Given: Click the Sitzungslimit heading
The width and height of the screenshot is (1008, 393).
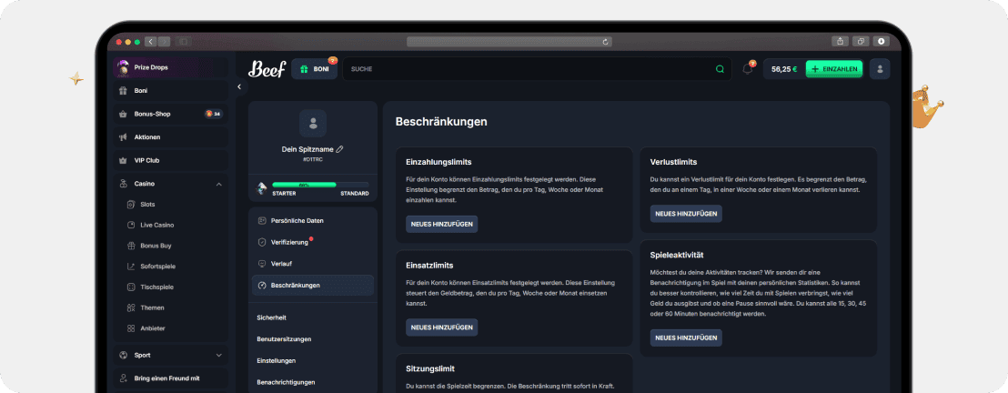Looking at the screenshot, I should point(430,369).
